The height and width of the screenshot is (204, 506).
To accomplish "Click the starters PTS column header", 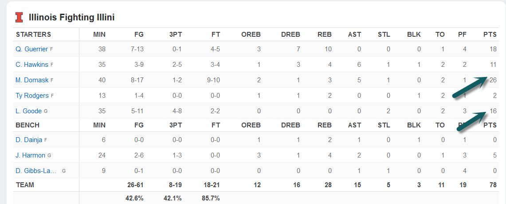I will tap(490, 35).
